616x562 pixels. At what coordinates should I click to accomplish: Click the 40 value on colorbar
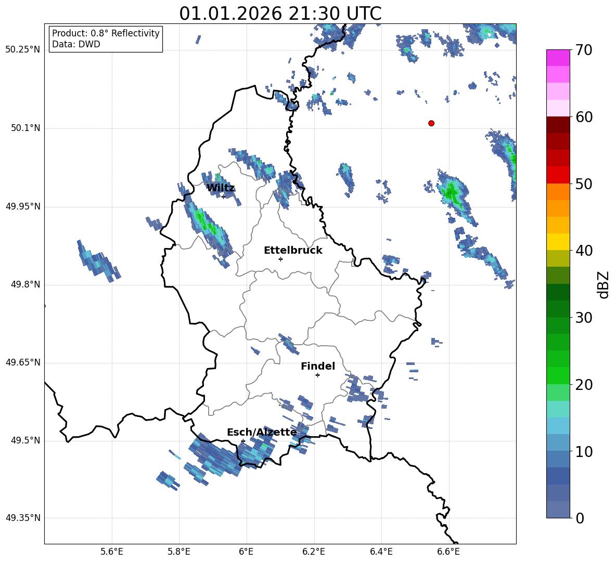(x=583, y=251)
